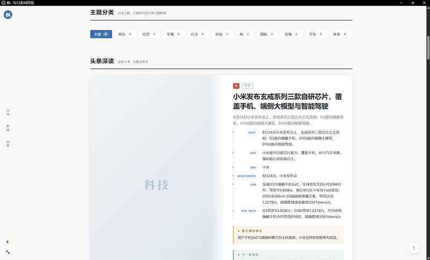
Task: Click the 枫 logo in the sidebar
Action: (x=8, y=15)
